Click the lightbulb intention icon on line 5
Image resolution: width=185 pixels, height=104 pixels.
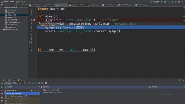click(39, 23)
